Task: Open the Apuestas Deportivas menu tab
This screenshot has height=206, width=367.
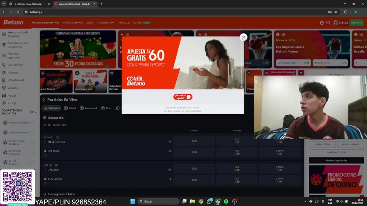Action: tap(45, 23)
